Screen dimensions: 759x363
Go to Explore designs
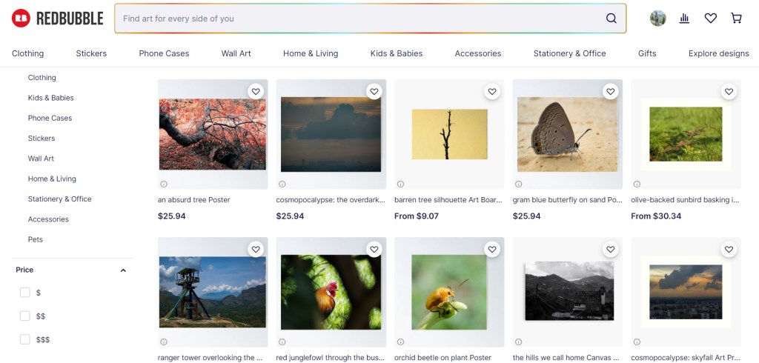pyautogui.click(x=718, y=53)
